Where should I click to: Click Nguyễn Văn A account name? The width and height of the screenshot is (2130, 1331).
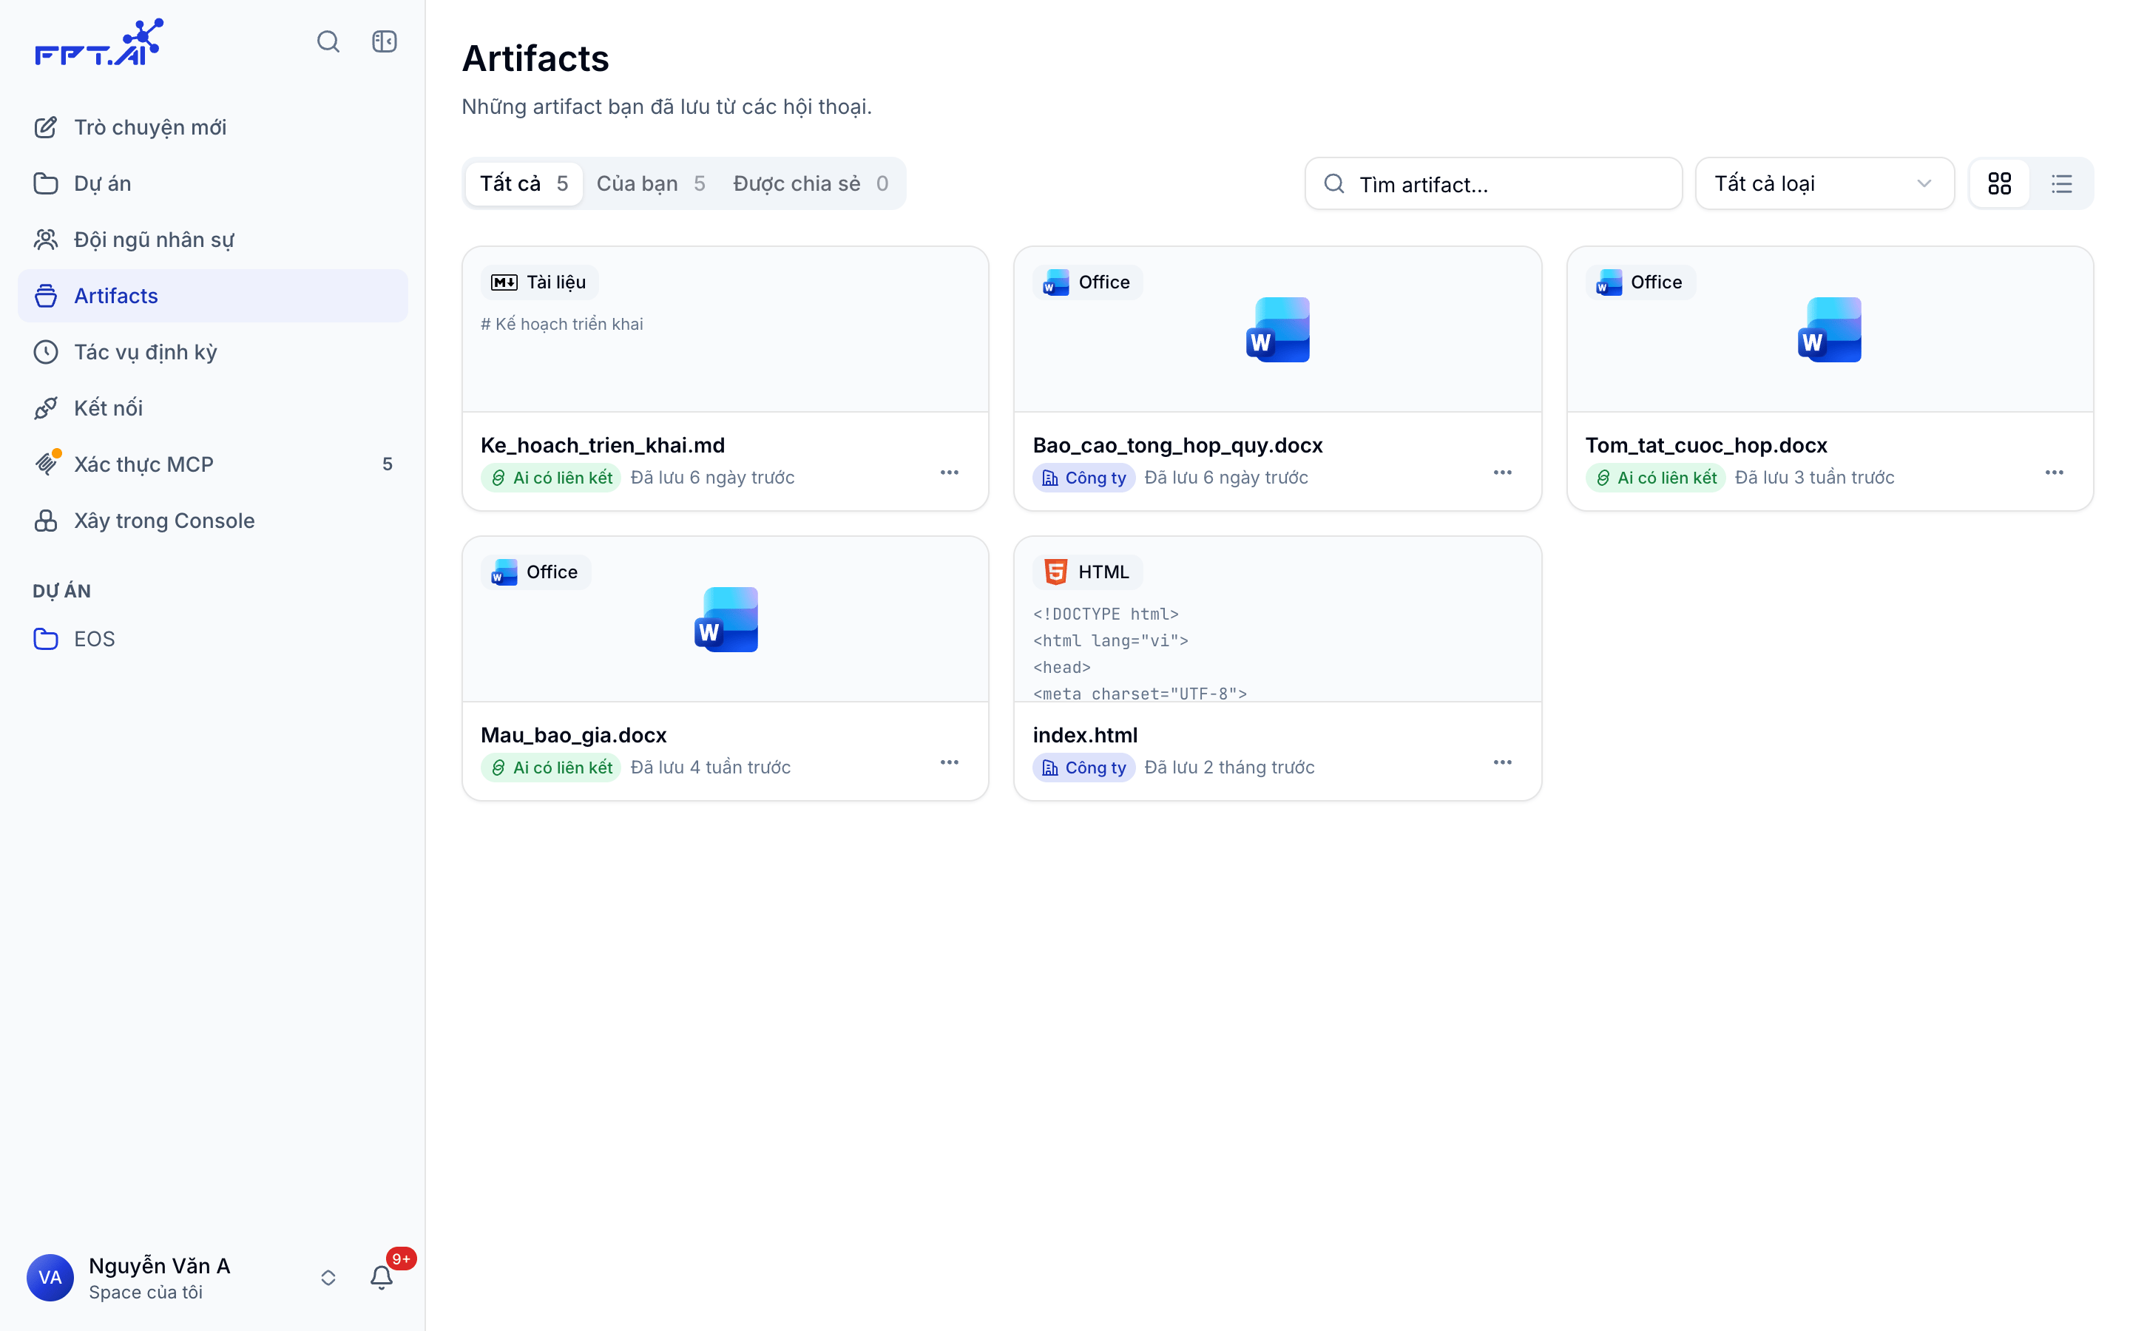coord(159,1266)
